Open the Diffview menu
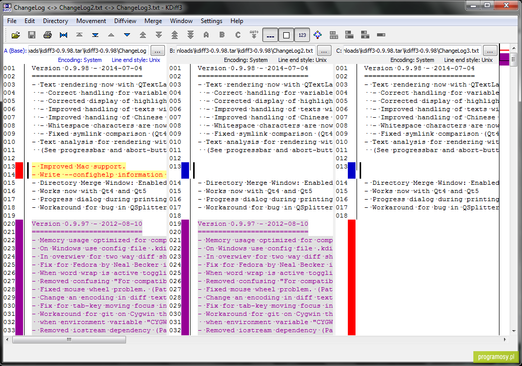The height and width of the screenshot is (366, 522). tap(125, 21)
